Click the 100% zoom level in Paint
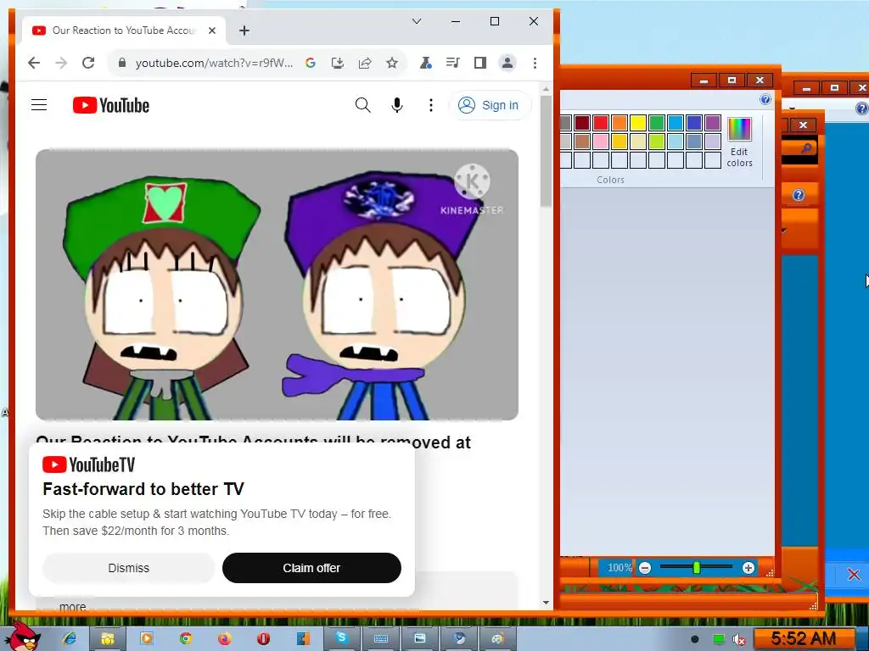 (x=619, y=568)
